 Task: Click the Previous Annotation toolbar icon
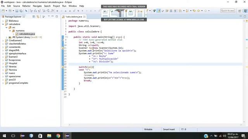point(187,11)
